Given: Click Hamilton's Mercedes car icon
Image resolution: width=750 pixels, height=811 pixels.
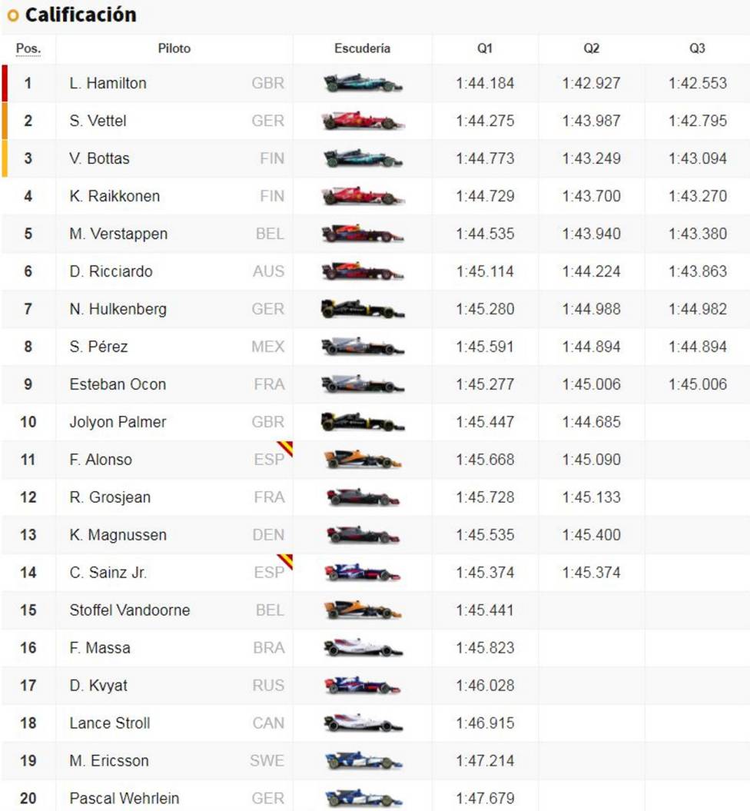Looking at the screenshot, I should coord(363,83).
